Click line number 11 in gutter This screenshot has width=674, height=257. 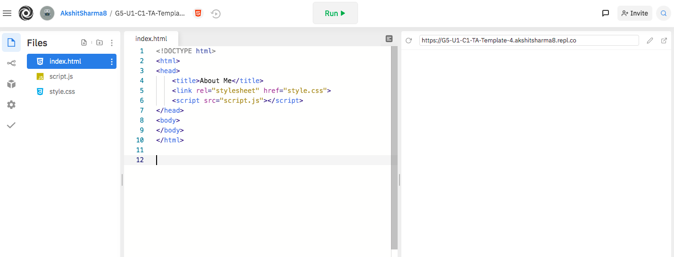point(140,150)
